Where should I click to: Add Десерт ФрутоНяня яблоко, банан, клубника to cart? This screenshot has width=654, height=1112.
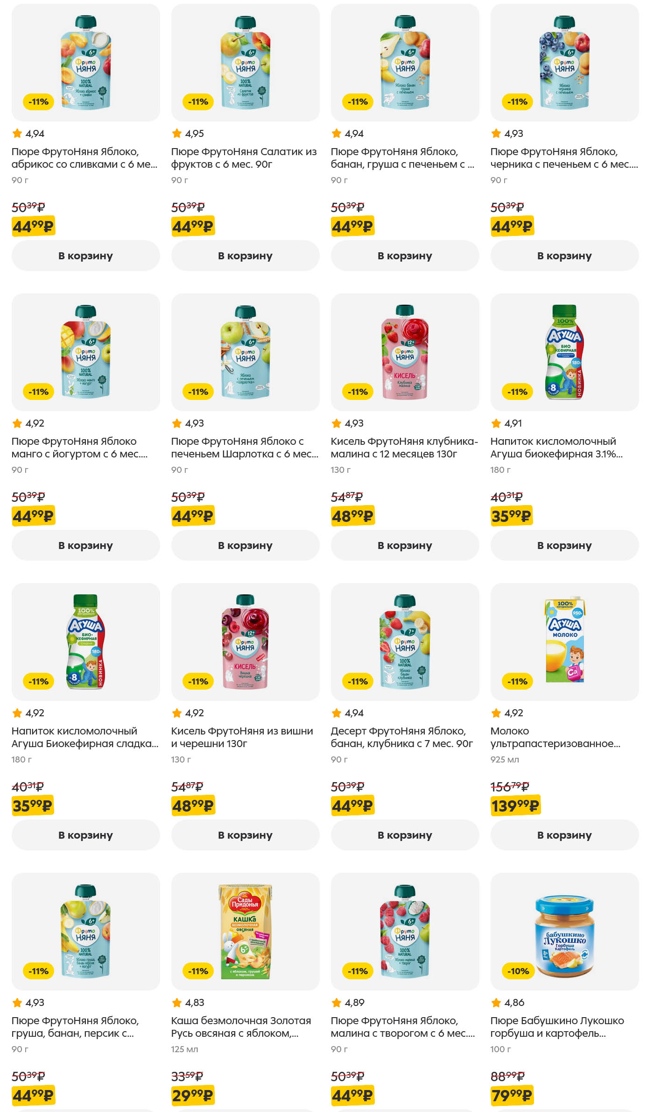click(405, 835)
